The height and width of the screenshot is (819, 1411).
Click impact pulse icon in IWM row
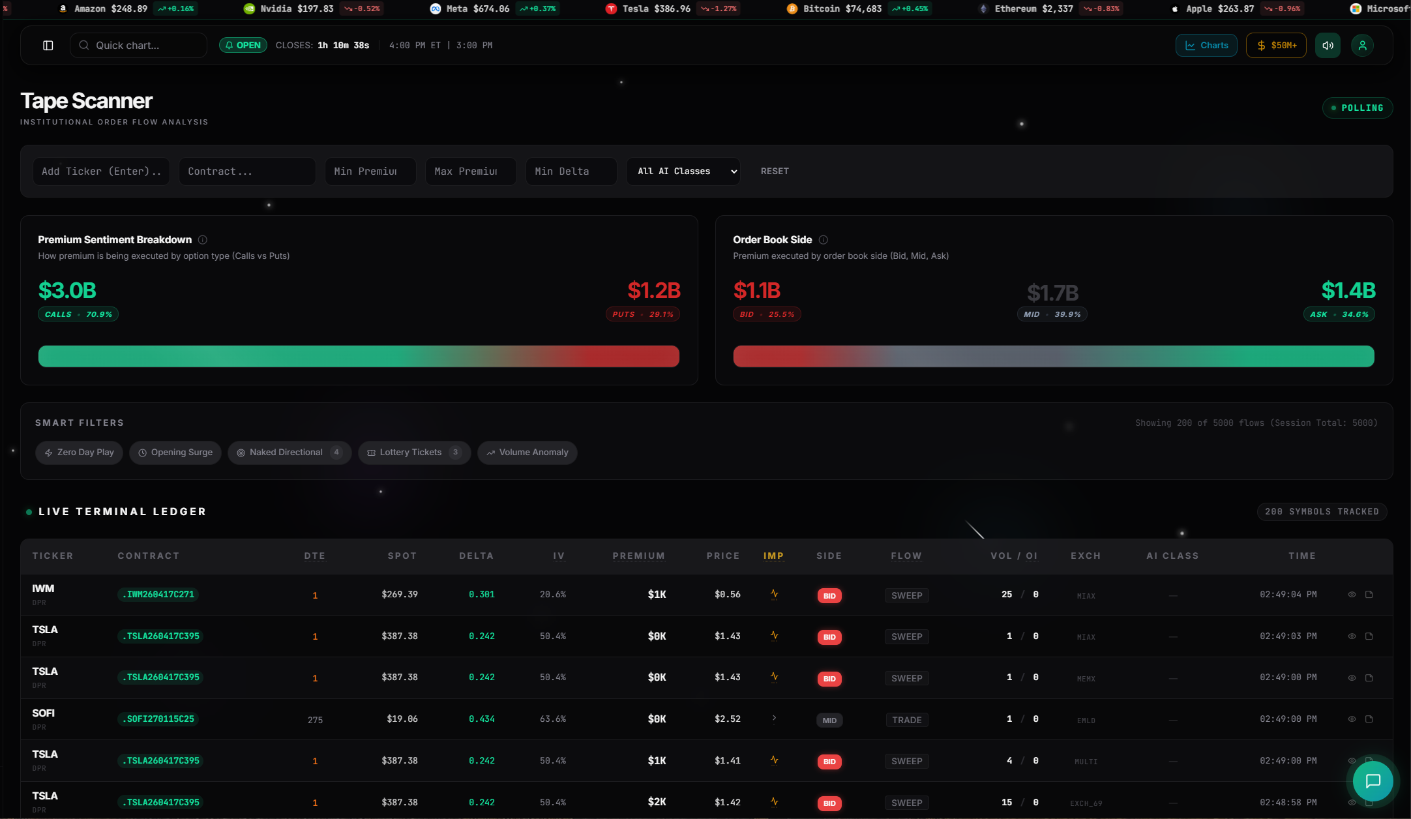pyautogui.click(x=774, y=594)
